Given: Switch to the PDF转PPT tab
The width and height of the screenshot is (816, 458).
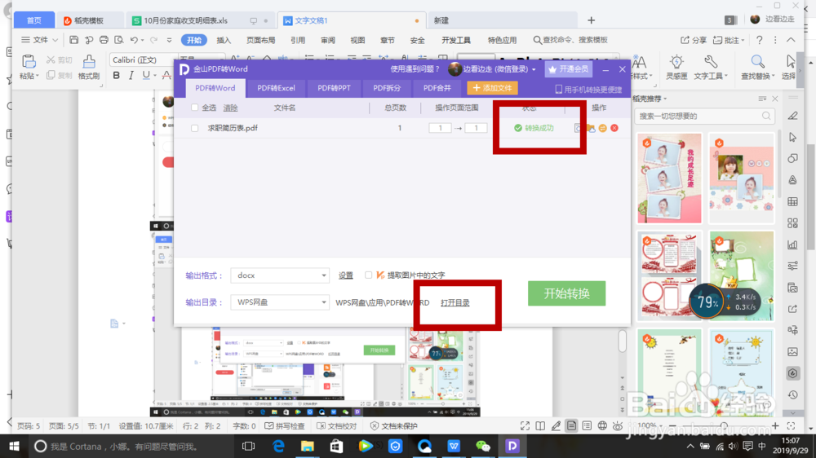Looking at the screenshot, I should pyautogui.click(x=334, y=88).
